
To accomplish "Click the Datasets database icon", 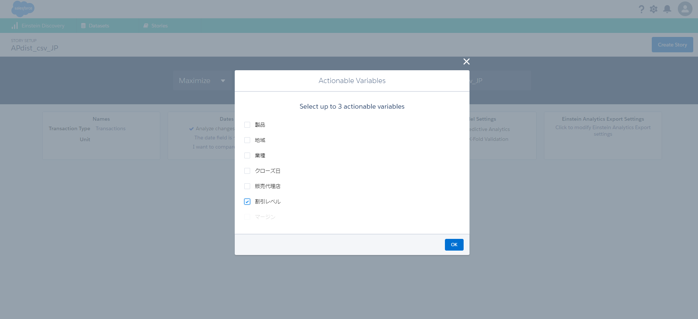I will point(83,26).
